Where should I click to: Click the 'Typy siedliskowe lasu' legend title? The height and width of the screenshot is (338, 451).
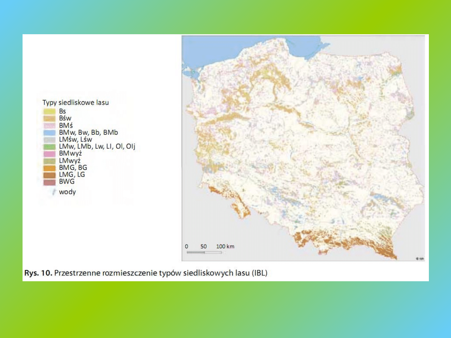pyautogui.click(x=76, y=102)
